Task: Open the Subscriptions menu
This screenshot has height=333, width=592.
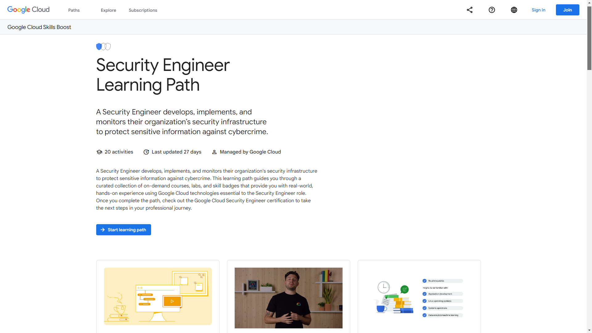Action: [143, 10]
